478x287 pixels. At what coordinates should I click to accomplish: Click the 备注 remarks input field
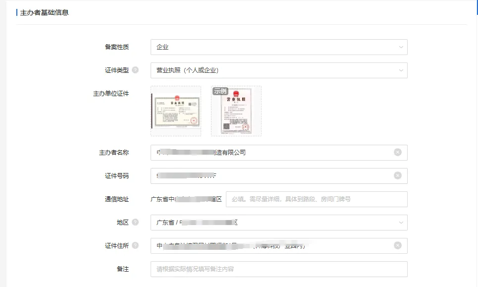point(278,269)
